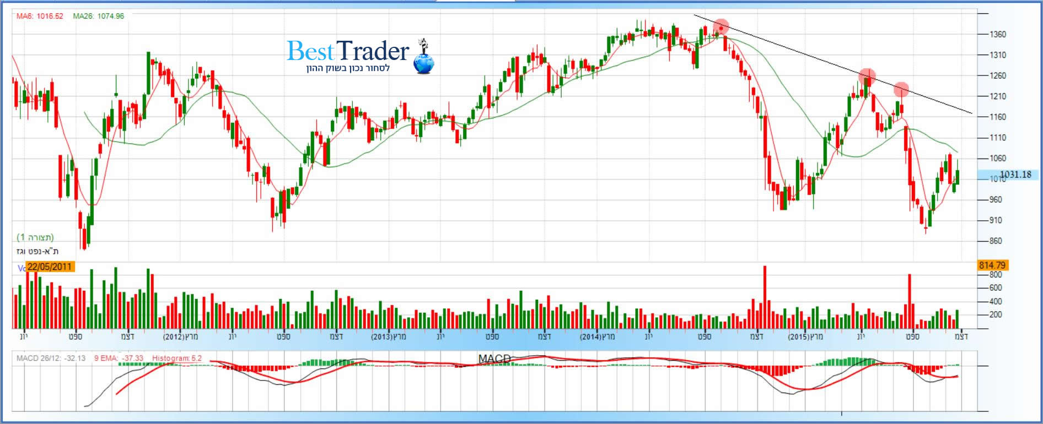Click the (2015) March label on time axis
This screenshot has height=424, width=1043.
(805, 336)
